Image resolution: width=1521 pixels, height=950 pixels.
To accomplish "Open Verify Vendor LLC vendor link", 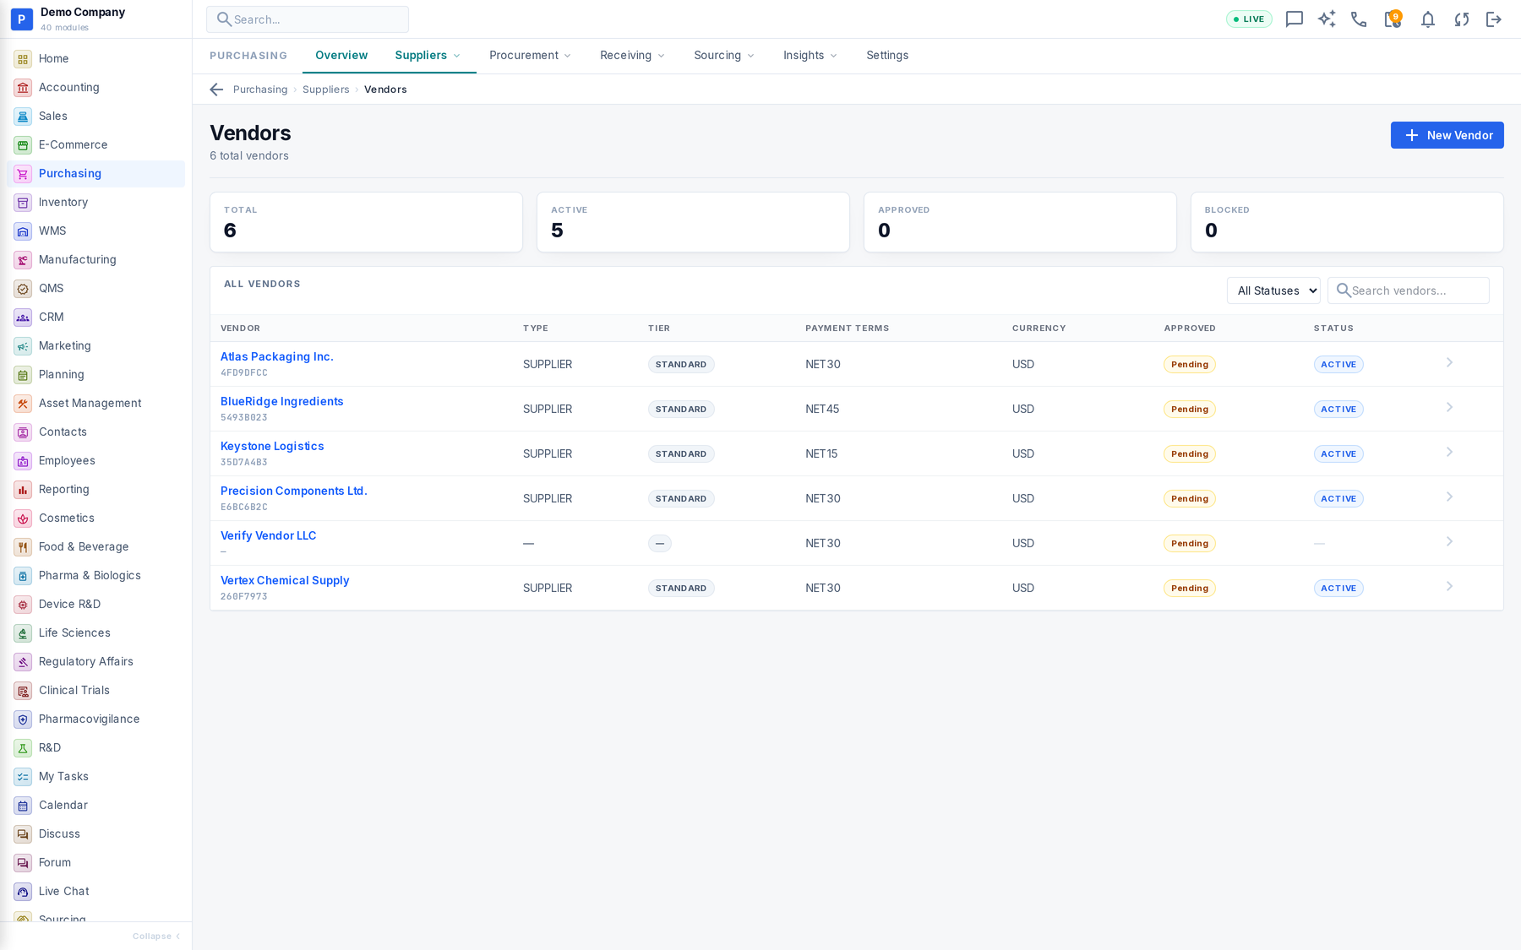I will click(268, 535).
